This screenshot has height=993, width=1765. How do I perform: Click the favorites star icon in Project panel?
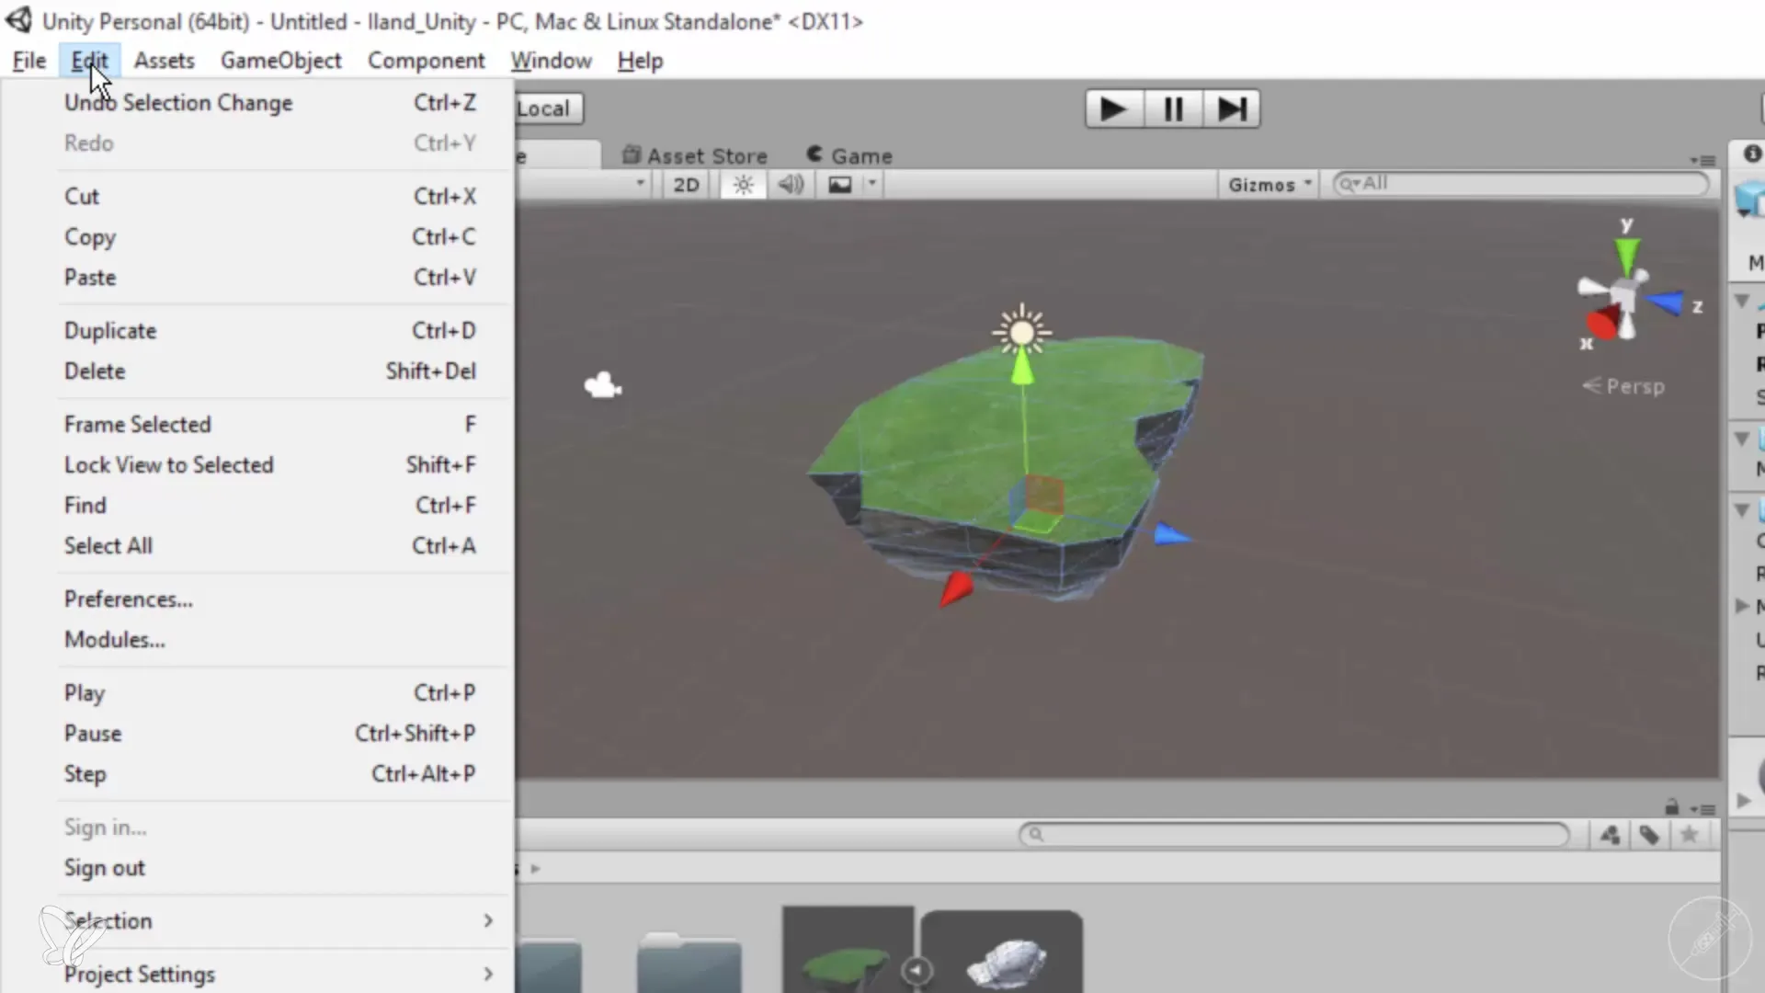[x=1689, y=835]
